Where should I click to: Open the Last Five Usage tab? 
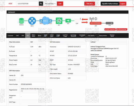(x=65, y=36)
